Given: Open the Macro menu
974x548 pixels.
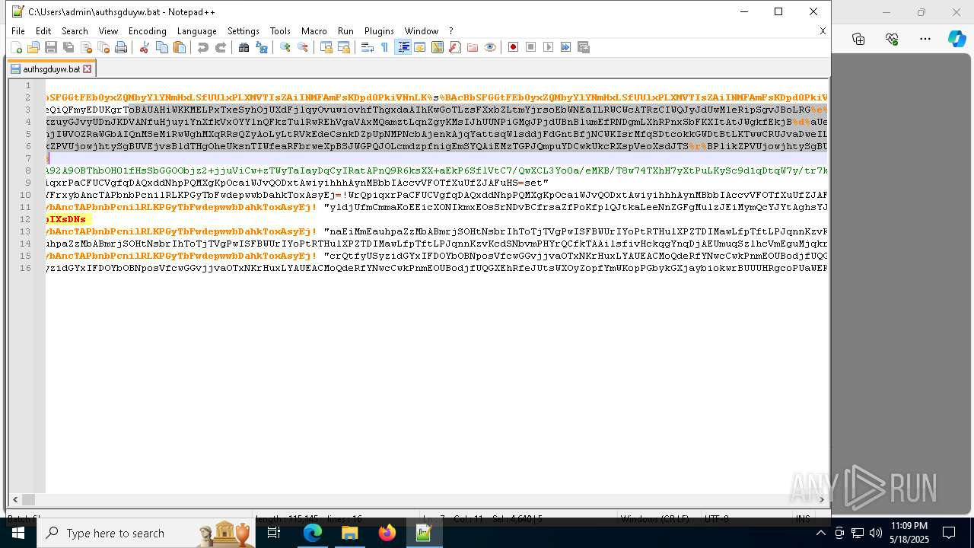Looking at the screenshot, I should tap(314, 31).
